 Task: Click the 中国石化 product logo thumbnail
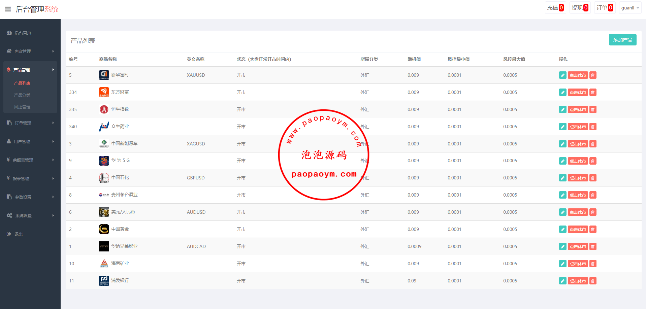pos(104,178)
